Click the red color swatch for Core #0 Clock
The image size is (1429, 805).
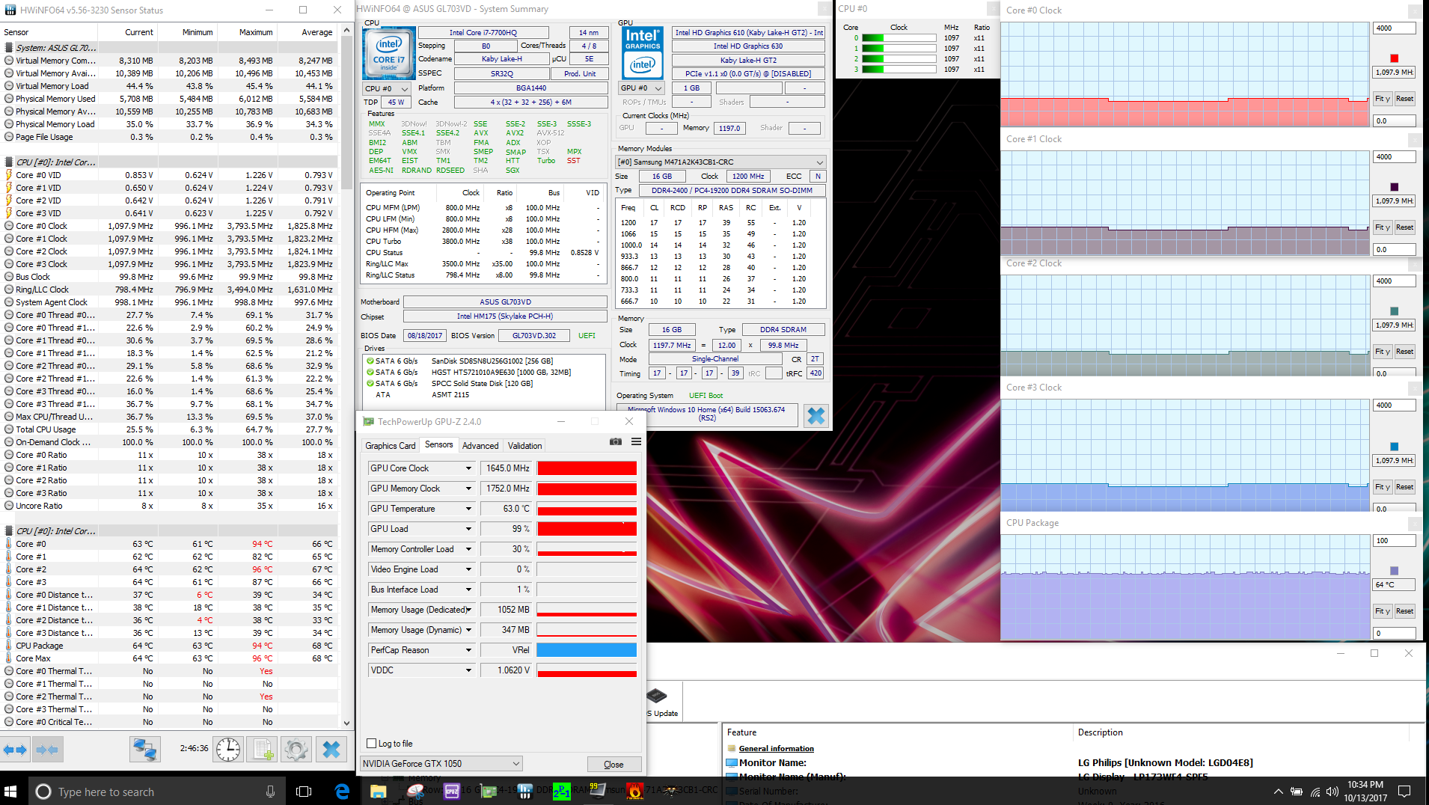tap(1395, 58)
